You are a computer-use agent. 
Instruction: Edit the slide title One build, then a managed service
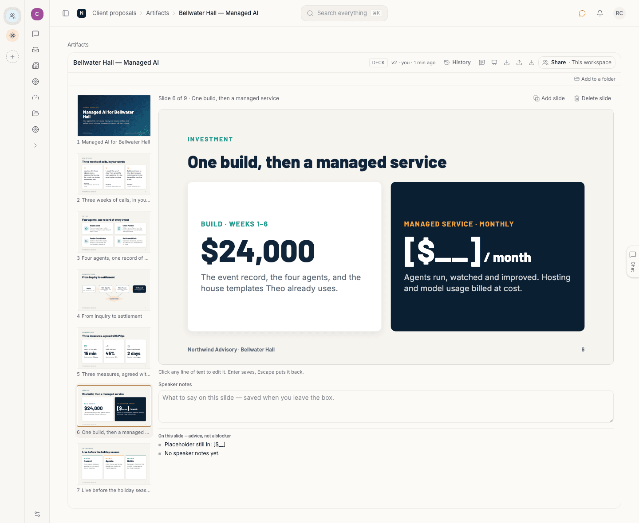coord(317,163)
